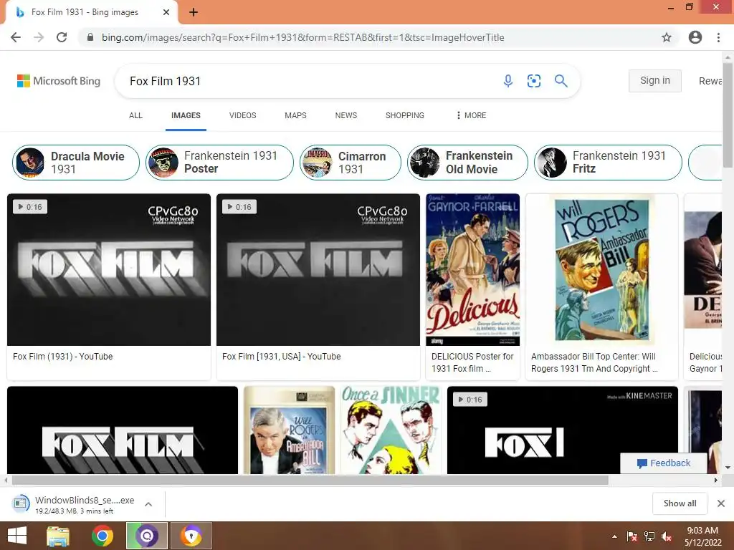Show hidden system tray icons

[614, 536]
